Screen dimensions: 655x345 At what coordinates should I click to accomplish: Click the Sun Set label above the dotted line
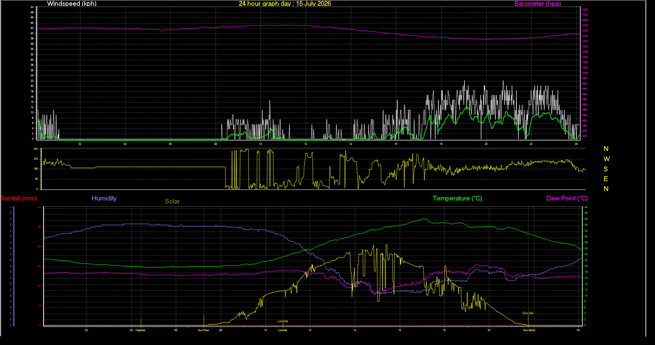coord(528,313)
